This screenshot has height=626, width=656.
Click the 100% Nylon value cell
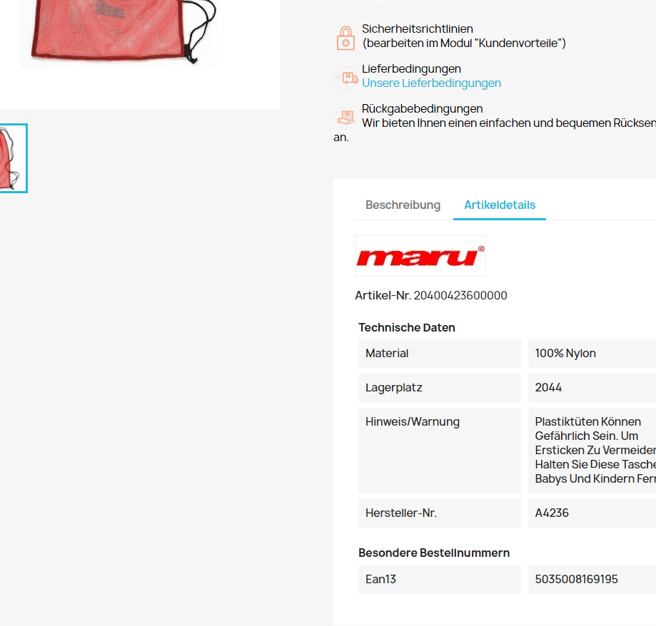tap(592, 354)
